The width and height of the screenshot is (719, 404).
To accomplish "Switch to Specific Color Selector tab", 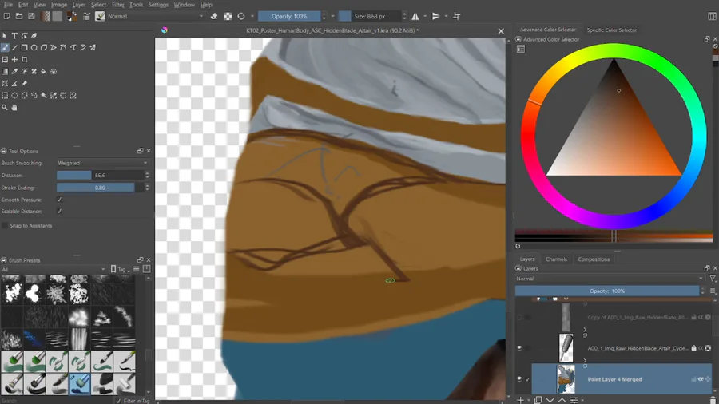I will pyautogui.click(x=612, y=30).
